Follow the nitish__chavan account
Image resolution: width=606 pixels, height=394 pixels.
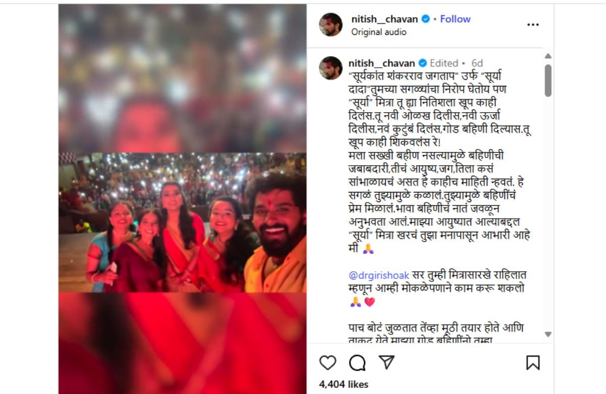[455, 19]
